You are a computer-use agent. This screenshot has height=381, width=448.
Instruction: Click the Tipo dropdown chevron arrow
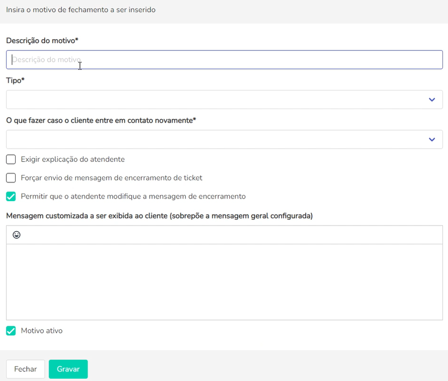431,100
